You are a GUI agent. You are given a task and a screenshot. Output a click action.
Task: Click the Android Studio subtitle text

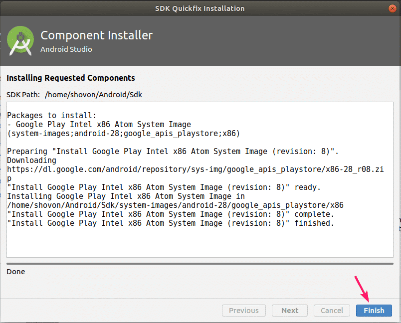66,49
